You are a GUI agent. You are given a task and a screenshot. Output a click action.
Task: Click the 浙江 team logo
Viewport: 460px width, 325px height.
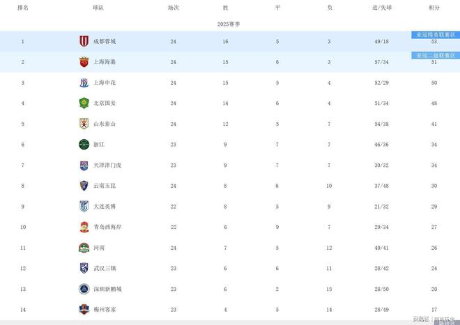coord(84,145)
